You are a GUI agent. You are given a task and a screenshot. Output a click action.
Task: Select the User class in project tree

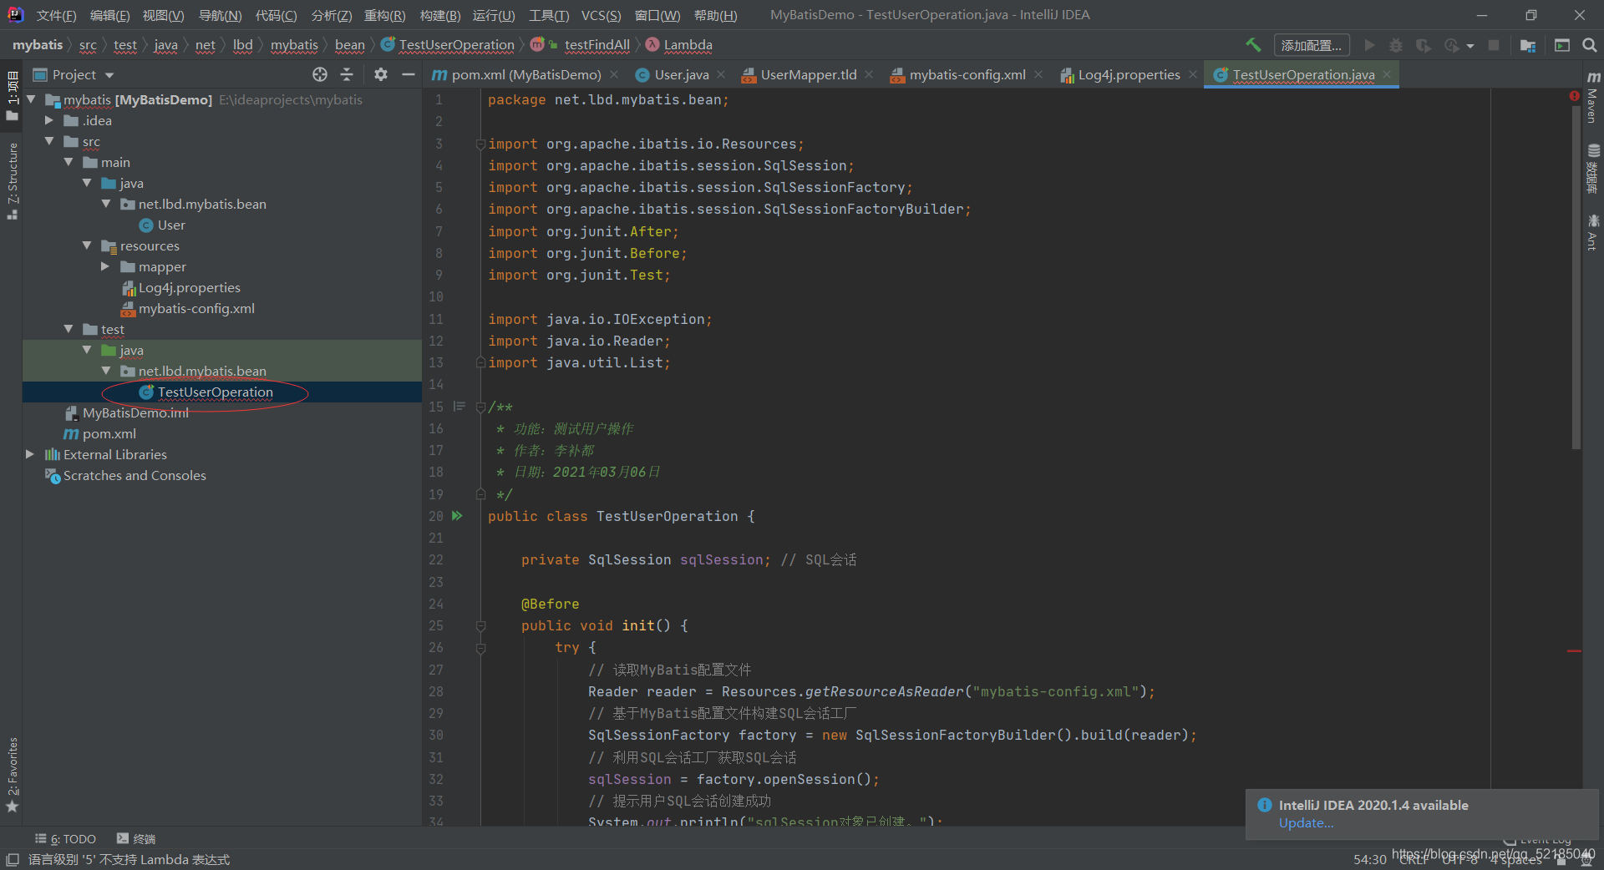(171, 225)
